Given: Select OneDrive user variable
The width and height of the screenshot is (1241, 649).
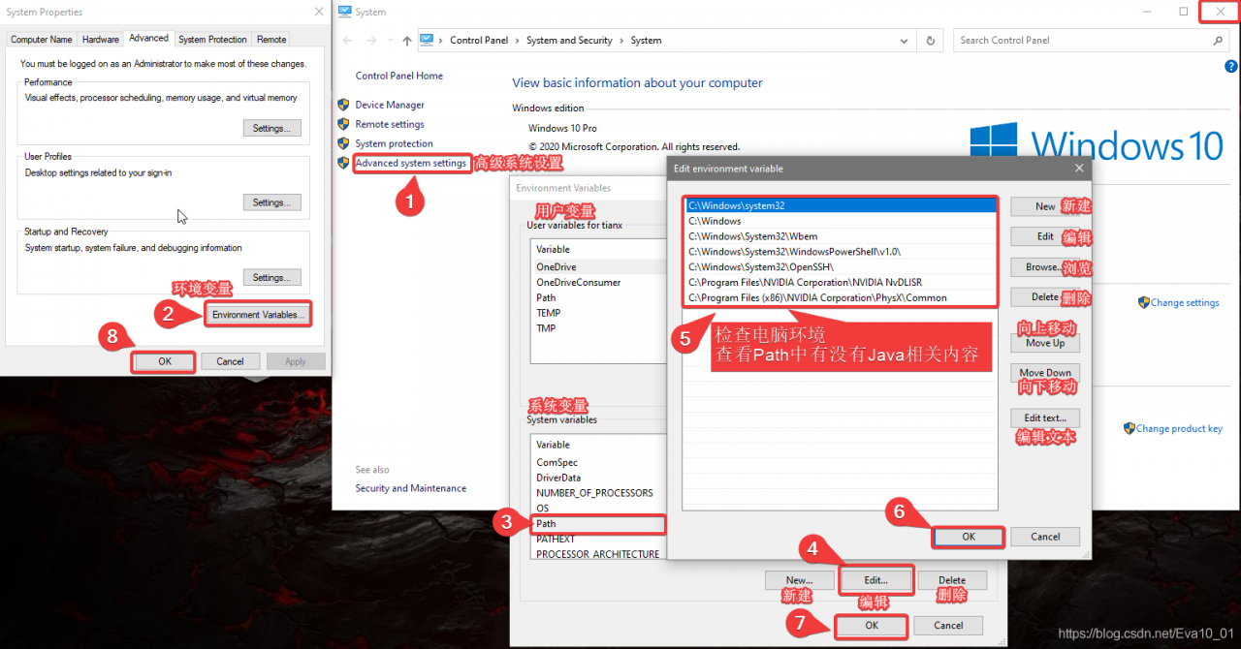Looking at the screenshot, I should point(599,266).
